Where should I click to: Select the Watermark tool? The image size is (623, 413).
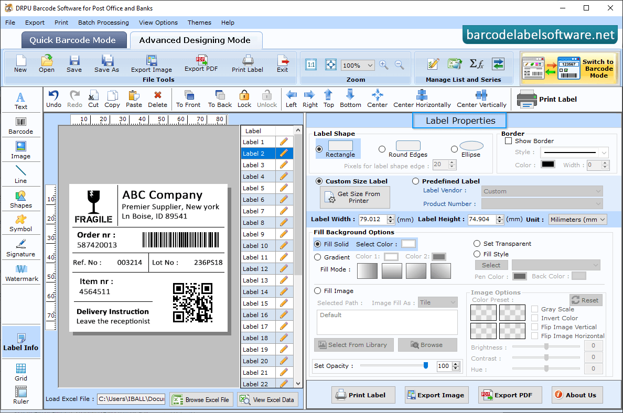[22, 273]
